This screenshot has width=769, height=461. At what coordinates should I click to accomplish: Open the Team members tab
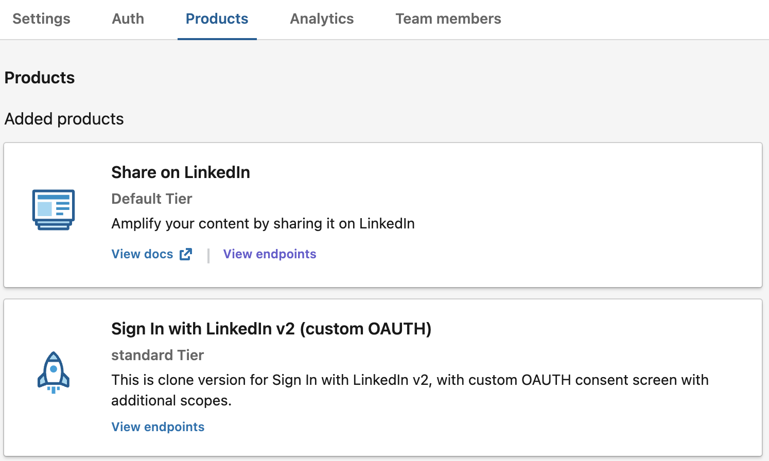tap(448, 19)
